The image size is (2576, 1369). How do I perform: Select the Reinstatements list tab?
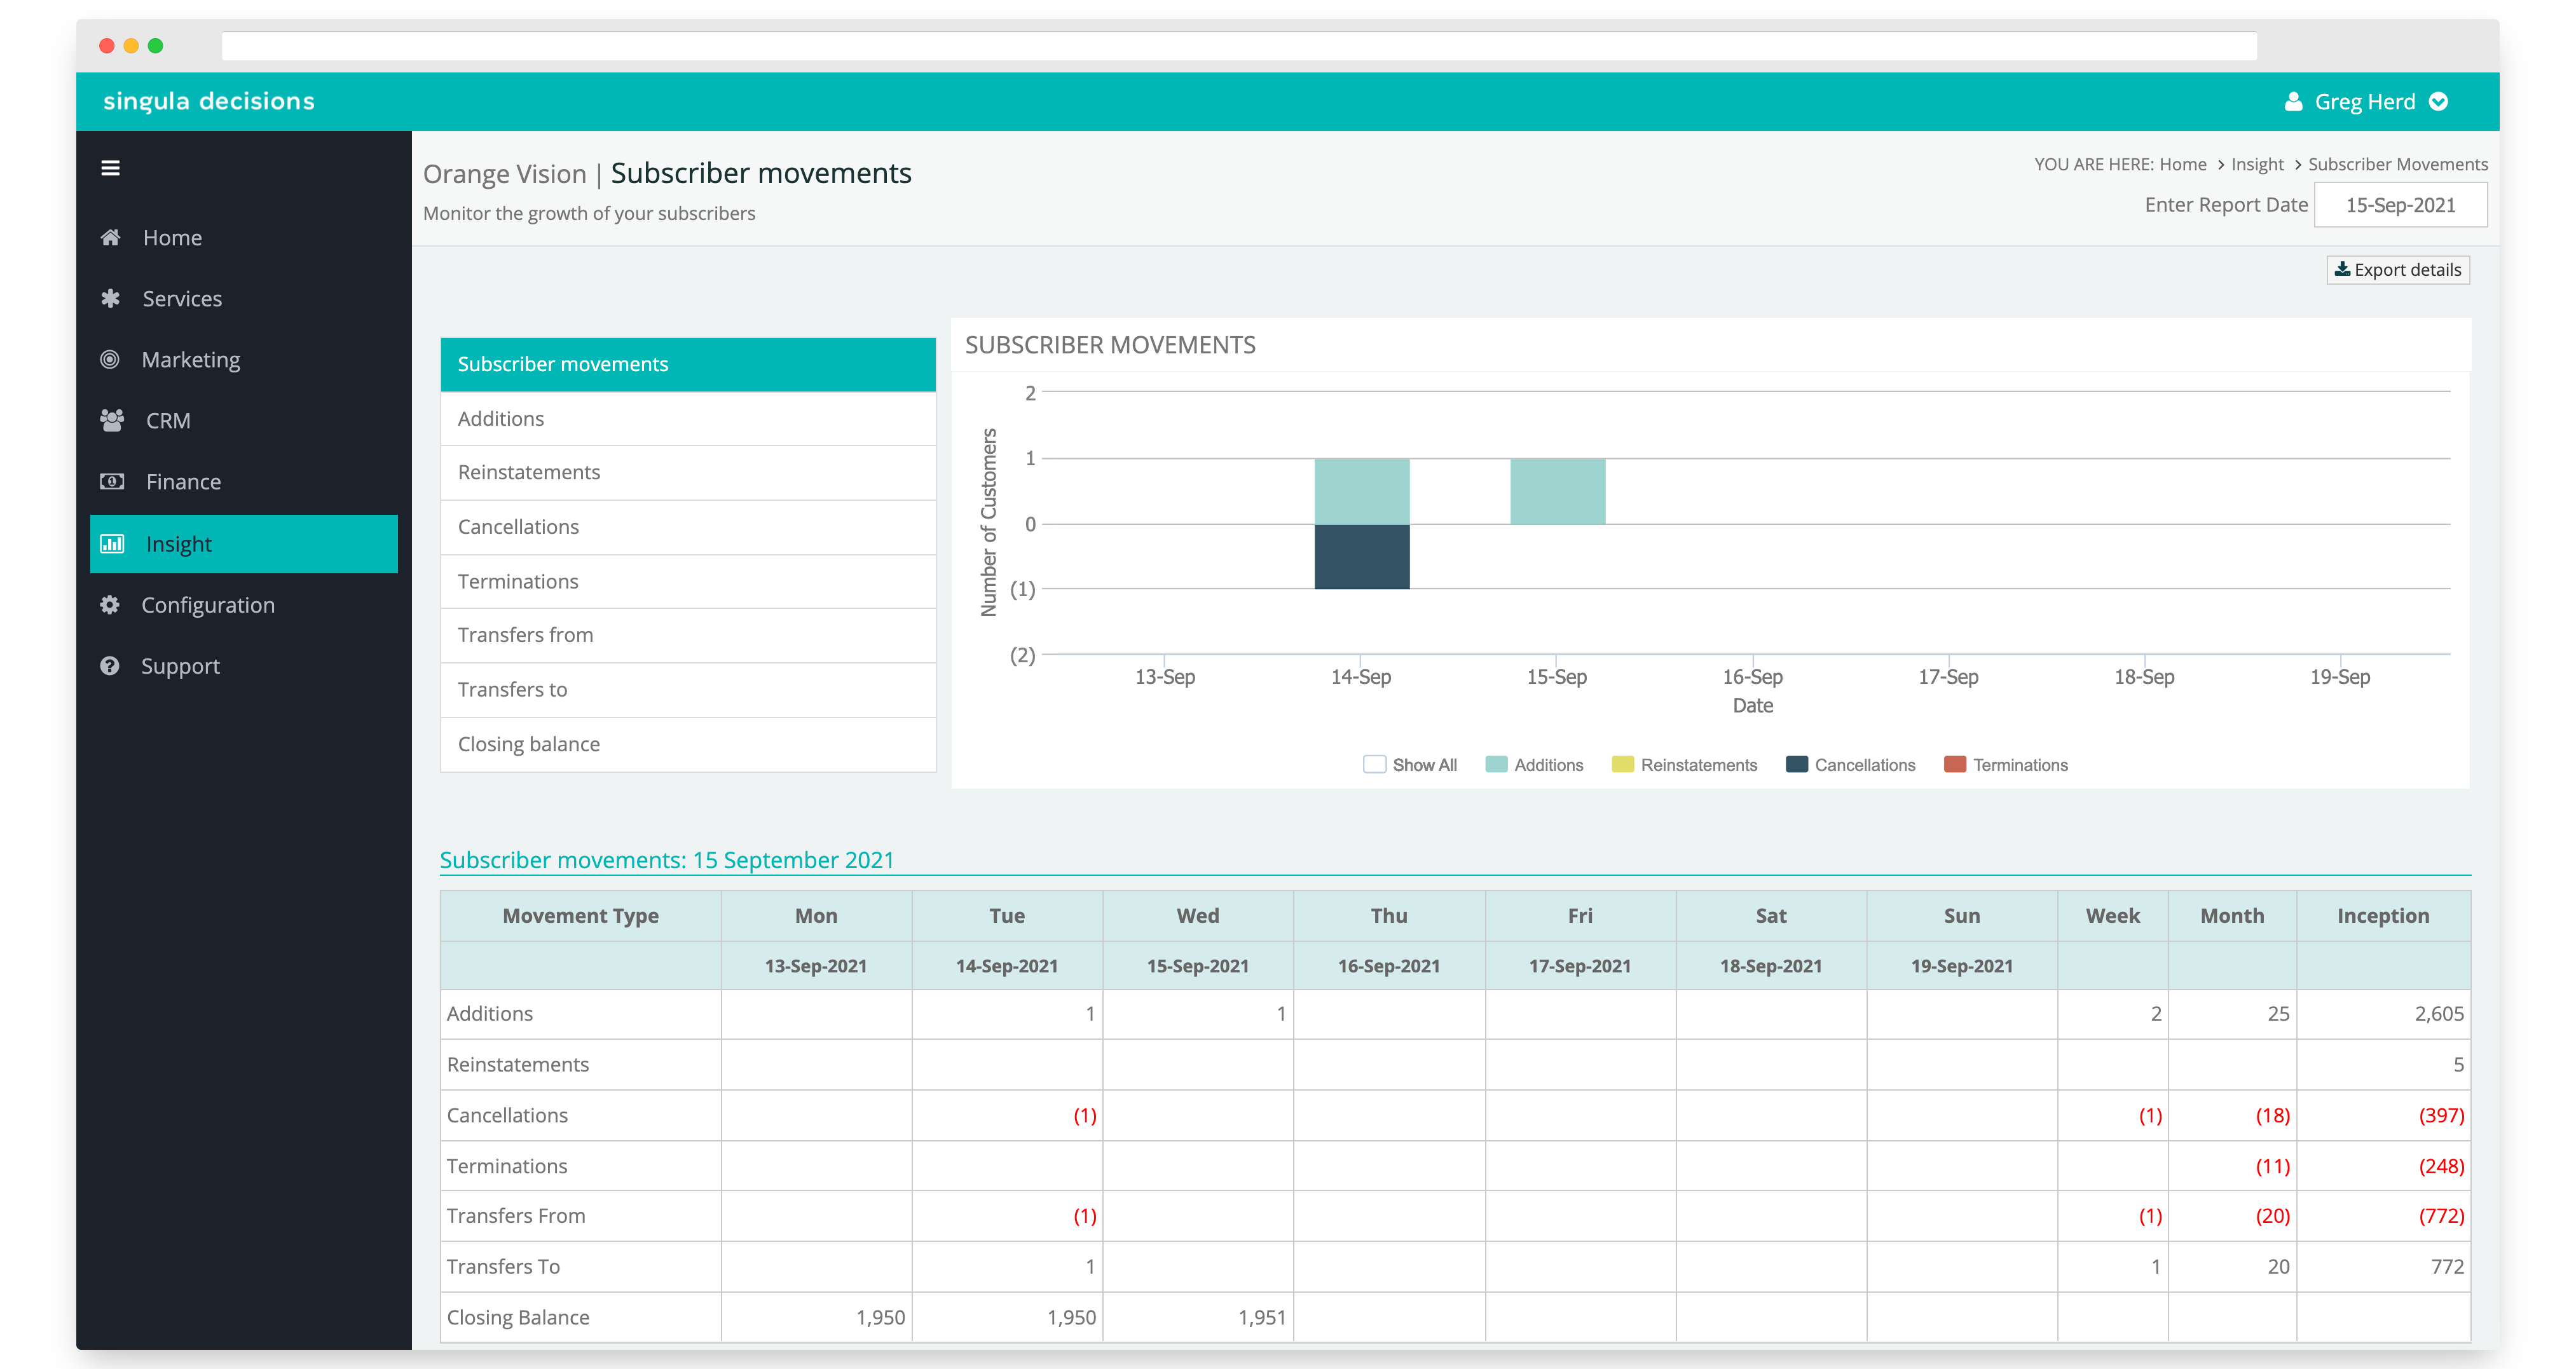[x=688, y=472]
